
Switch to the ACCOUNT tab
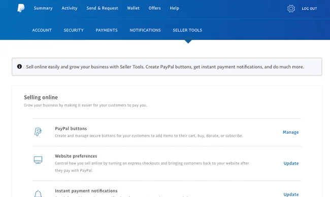pos(42,30)
